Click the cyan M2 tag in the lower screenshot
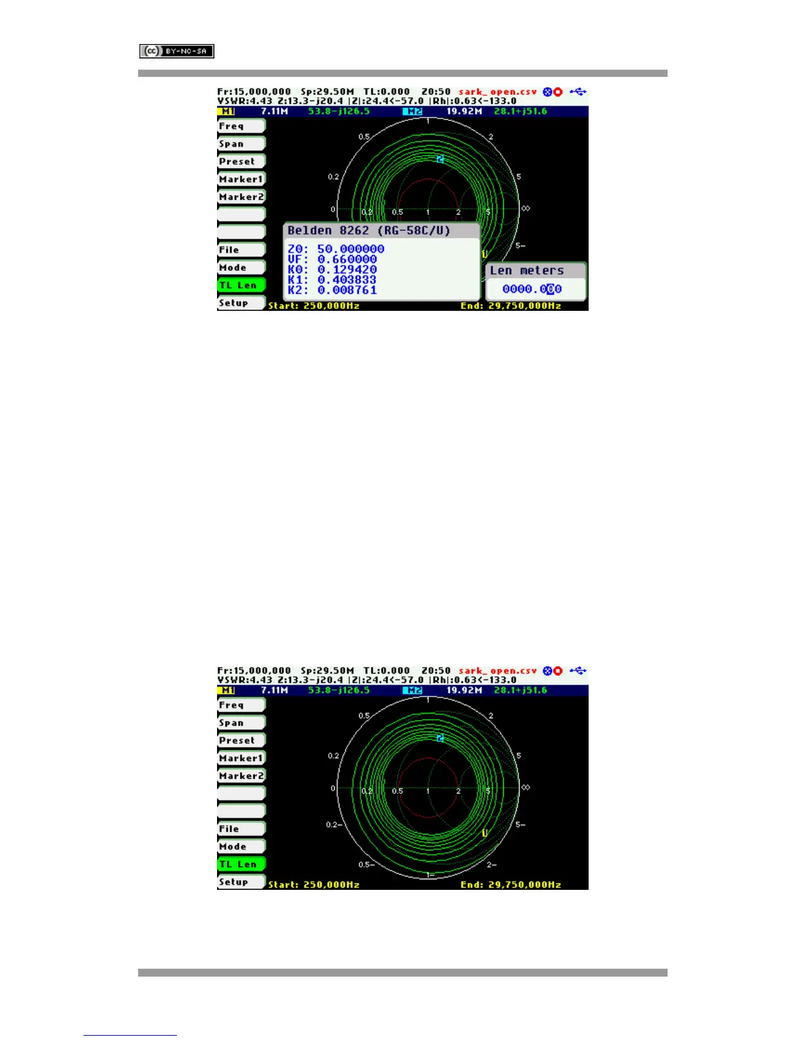This screenshot has height=1041, width=805. click(414, 691)
